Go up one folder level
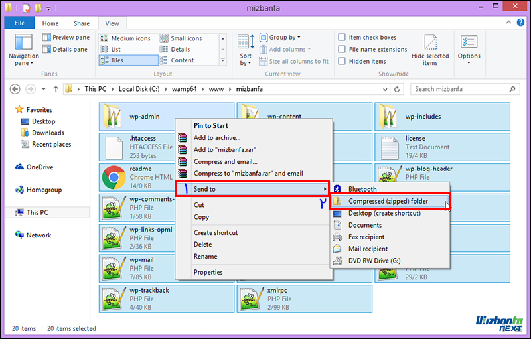The image size is (531, 339). click(56, 89)
